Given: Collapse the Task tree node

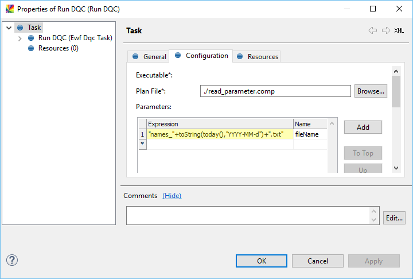Looking at the screenshot, I should (9, 28).
